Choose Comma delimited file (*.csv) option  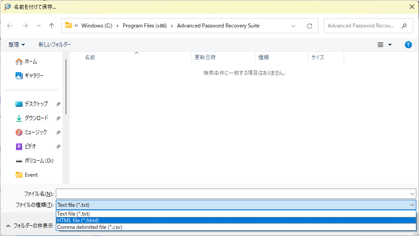coord(89,227)
